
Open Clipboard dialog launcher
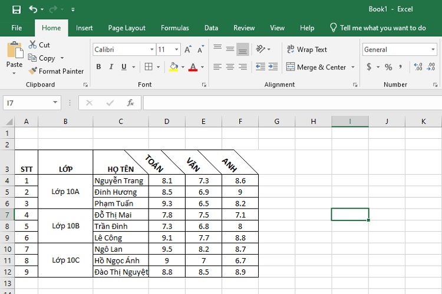click(x=85, y=85)
